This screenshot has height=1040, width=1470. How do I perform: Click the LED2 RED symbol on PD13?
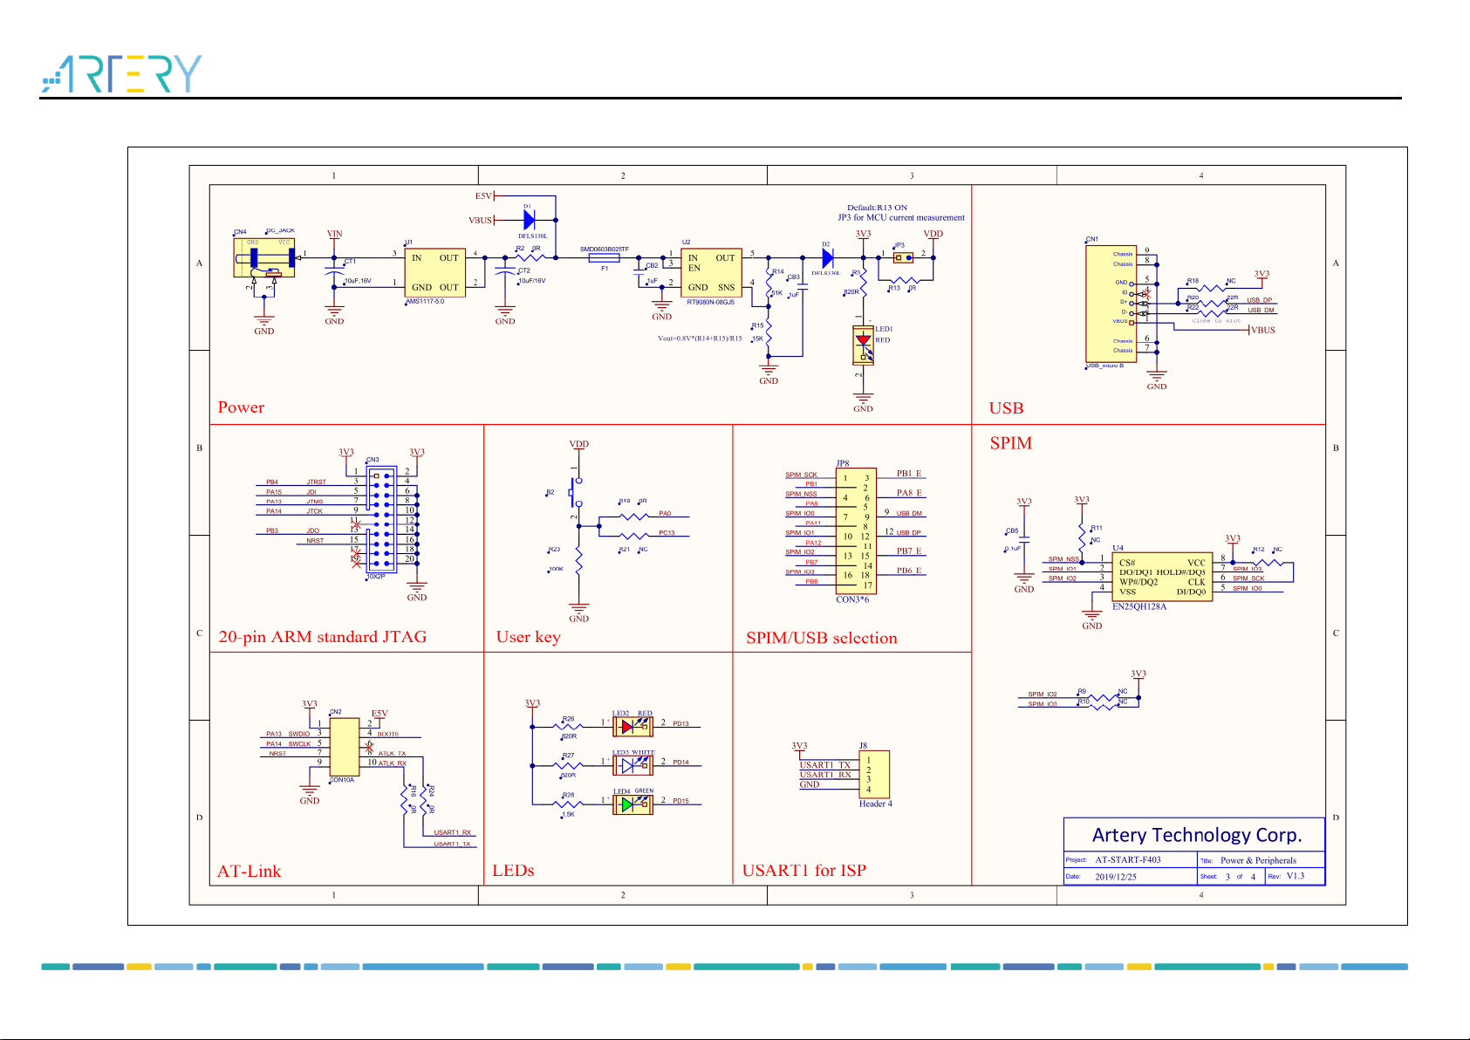pyautogui.click(x=632, y=726)
